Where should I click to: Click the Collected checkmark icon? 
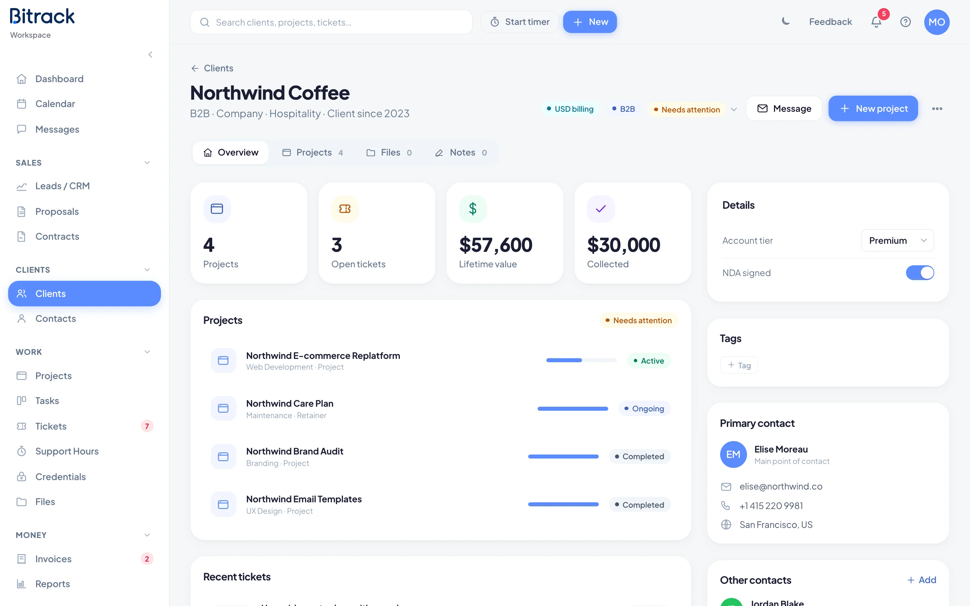(x=601, y=209)
